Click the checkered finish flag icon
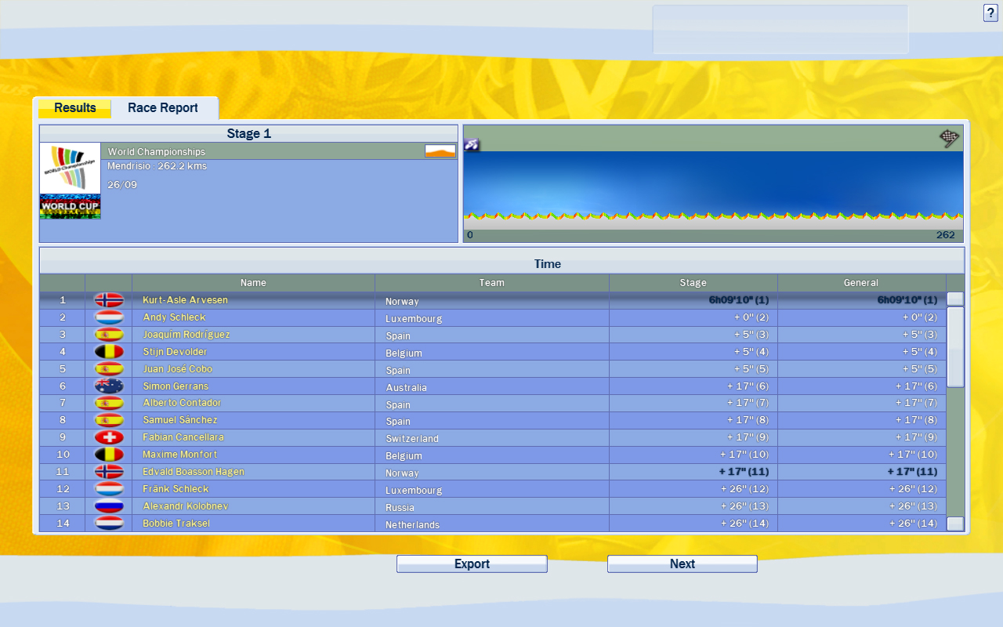Screen dimensions: 1003x627 pyautogui.click(x=949, y=139)
